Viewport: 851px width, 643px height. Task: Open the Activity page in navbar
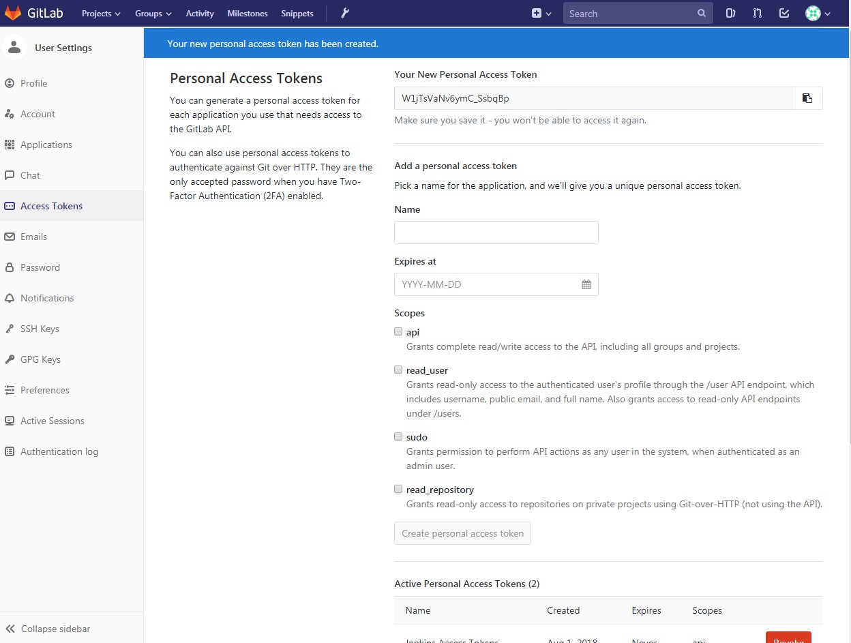coord(200,14)
